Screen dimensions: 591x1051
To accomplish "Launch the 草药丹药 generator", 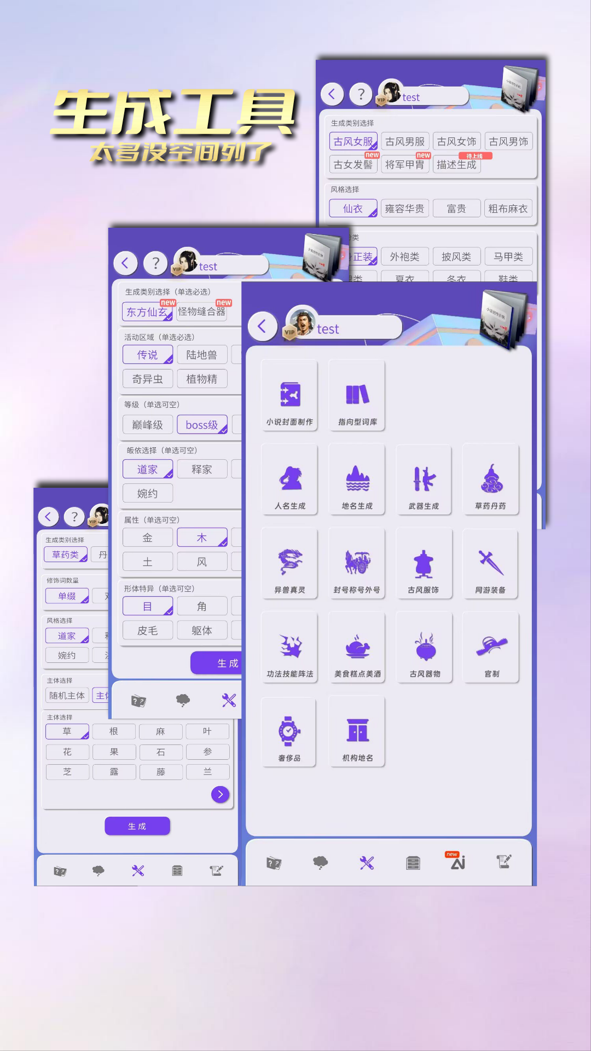I will coord(491,480).
